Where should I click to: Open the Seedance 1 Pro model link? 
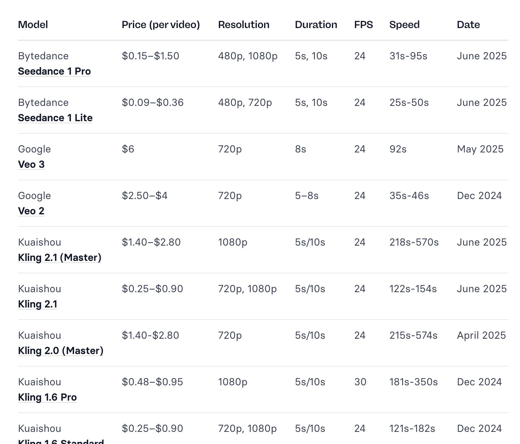click(x=54, y=71)
